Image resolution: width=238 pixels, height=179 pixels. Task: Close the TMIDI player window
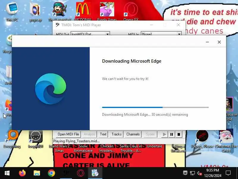178,25
